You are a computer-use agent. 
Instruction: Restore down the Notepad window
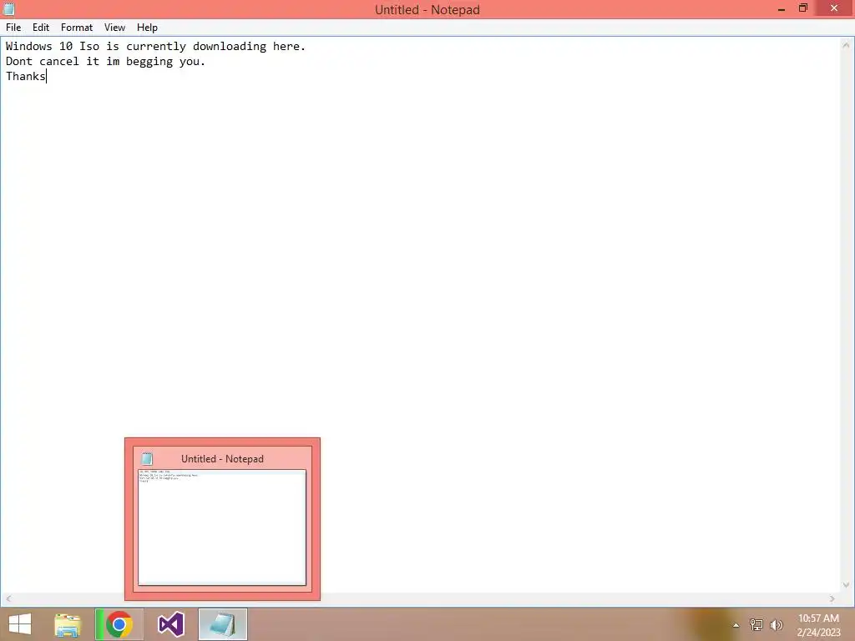[802, 8]
